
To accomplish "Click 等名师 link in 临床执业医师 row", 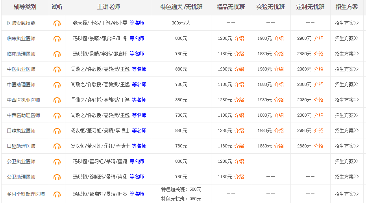I will tap(137, 38).
